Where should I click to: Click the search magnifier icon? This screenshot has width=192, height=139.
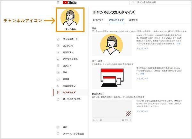[x=133, y=2]
